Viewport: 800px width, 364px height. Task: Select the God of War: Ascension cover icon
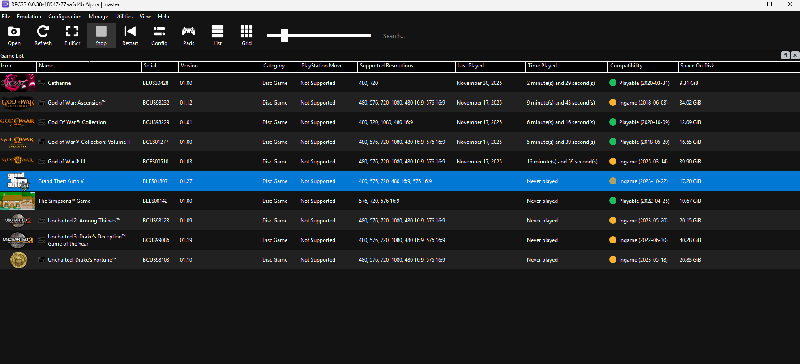[x=18, y=103]
